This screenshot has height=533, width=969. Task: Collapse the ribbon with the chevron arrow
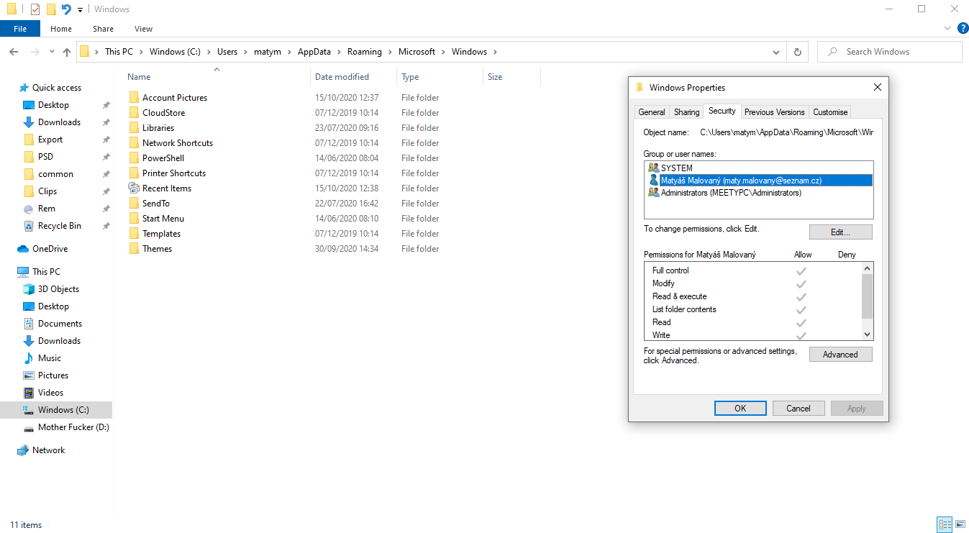tap(947, 28)
